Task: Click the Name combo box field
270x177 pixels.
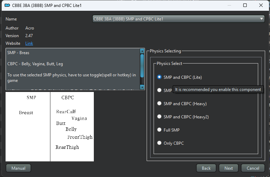Action: coord(178,19)
